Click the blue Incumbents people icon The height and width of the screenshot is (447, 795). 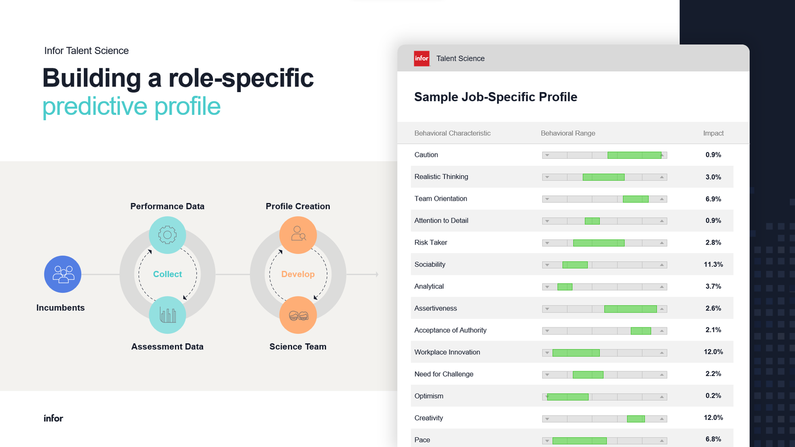click(62, 274)
